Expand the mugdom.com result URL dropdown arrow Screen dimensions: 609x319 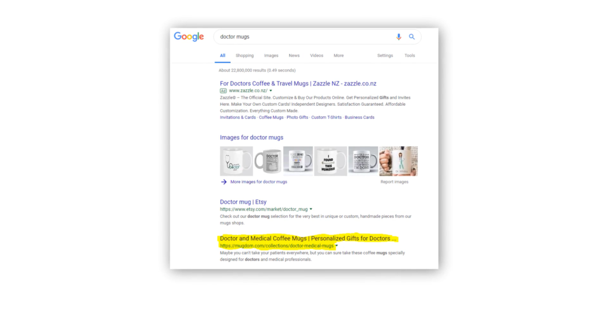pos(337,246)
